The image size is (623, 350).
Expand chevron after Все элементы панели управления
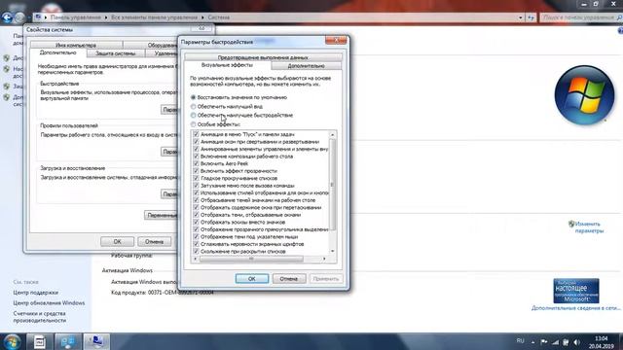click(x=202, y=17)
